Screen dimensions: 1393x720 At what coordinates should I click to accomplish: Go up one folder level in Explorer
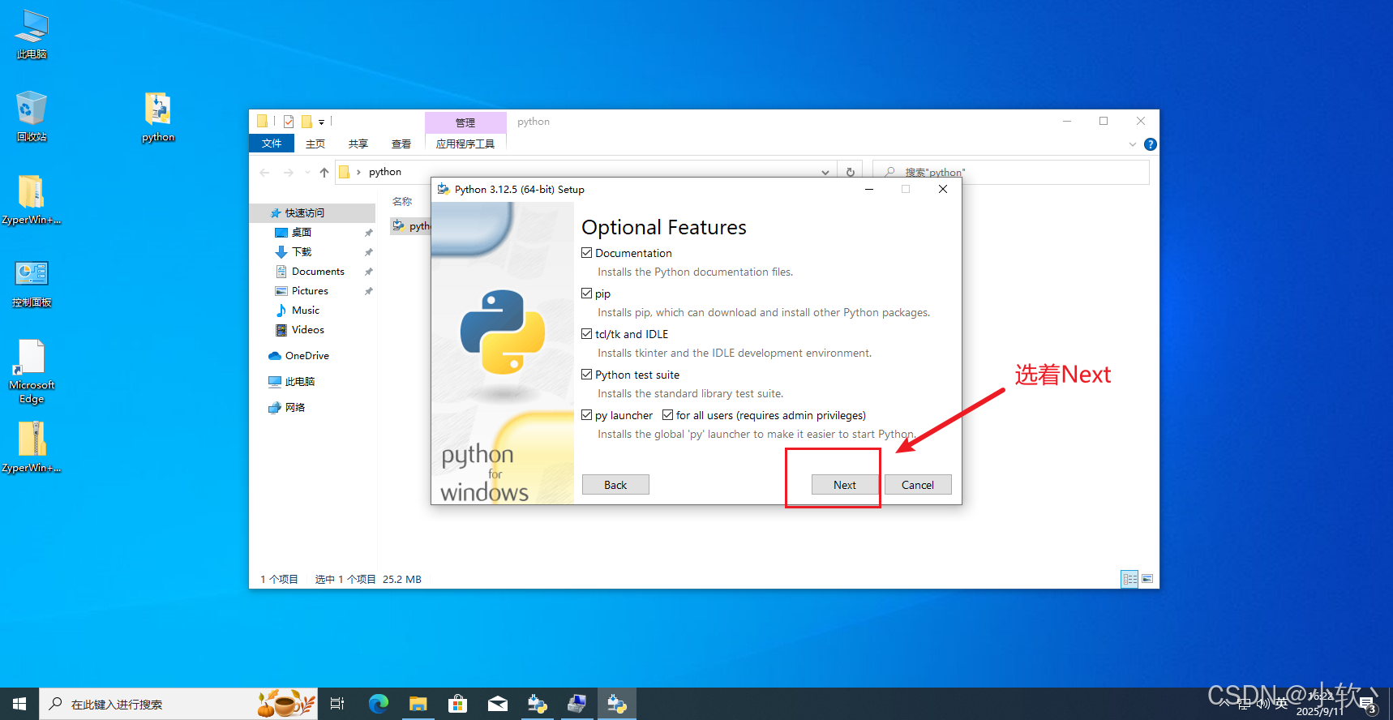pos(324,172)
